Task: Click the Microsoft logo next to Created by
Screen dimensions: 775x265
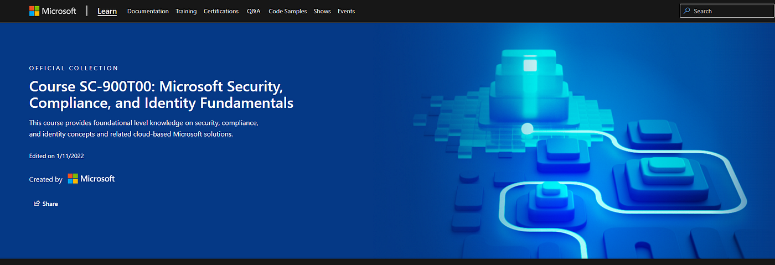Action: 91,179
